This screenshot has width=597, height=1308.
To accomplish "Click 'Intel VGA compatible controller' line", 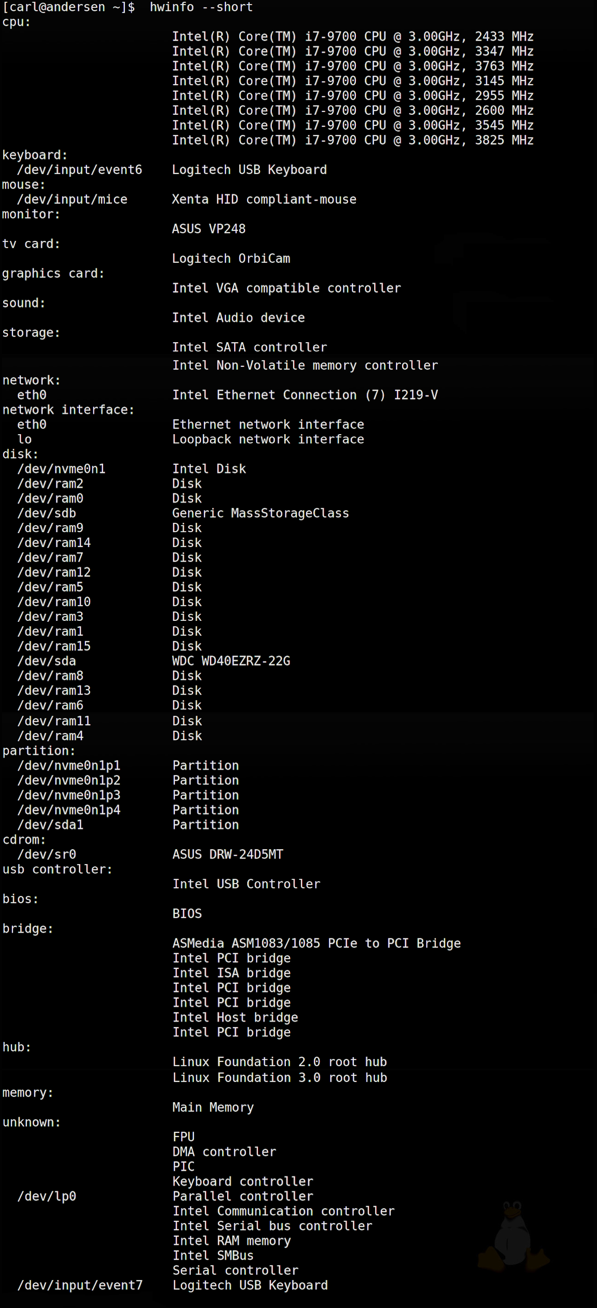I will click(x=286, y=288).
